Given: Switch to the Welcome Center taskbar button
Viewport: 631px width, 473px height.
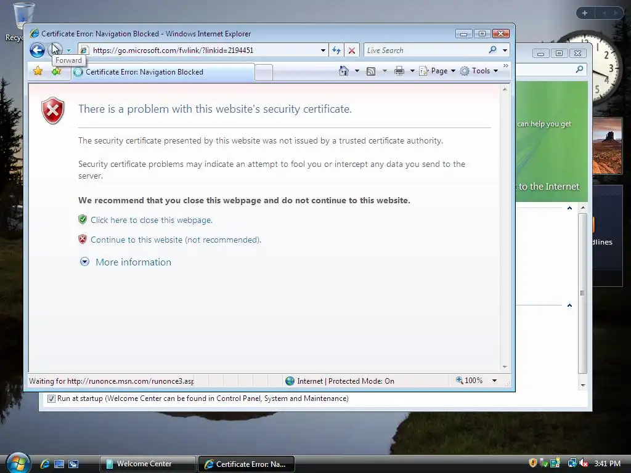Looking at the screenshot, I should (x=148, y=464).
